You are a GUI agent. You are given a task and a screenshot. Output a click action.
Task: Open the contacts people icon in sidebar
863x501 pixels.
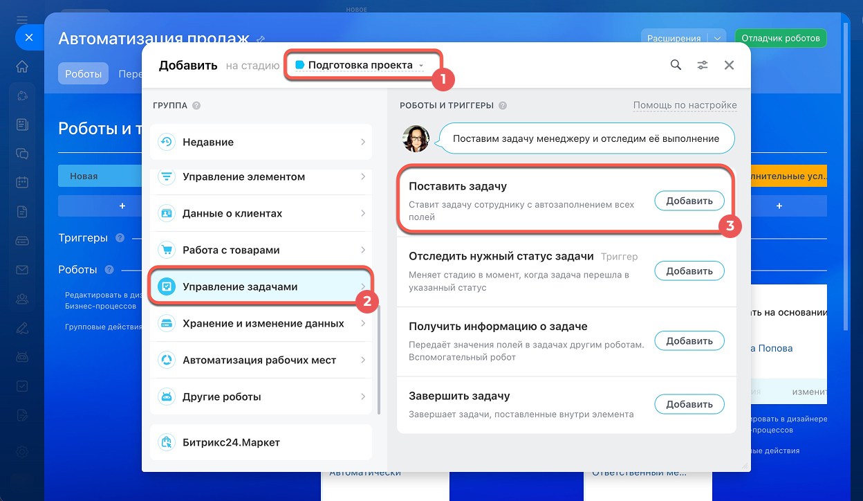[x=22, y=299]
